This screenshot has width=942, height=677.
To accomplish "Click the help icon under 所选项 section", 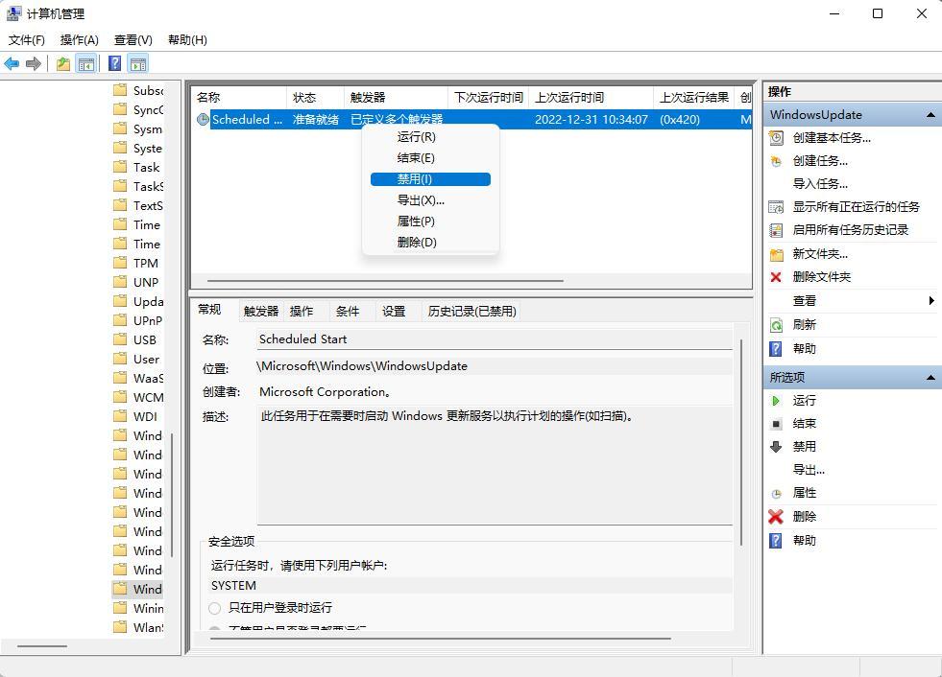I will 776,541.
